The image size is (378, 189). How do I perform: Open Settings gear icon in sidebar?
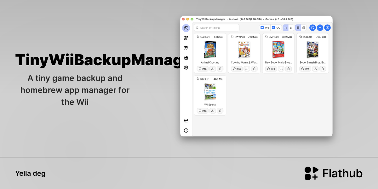click(186, 67)
